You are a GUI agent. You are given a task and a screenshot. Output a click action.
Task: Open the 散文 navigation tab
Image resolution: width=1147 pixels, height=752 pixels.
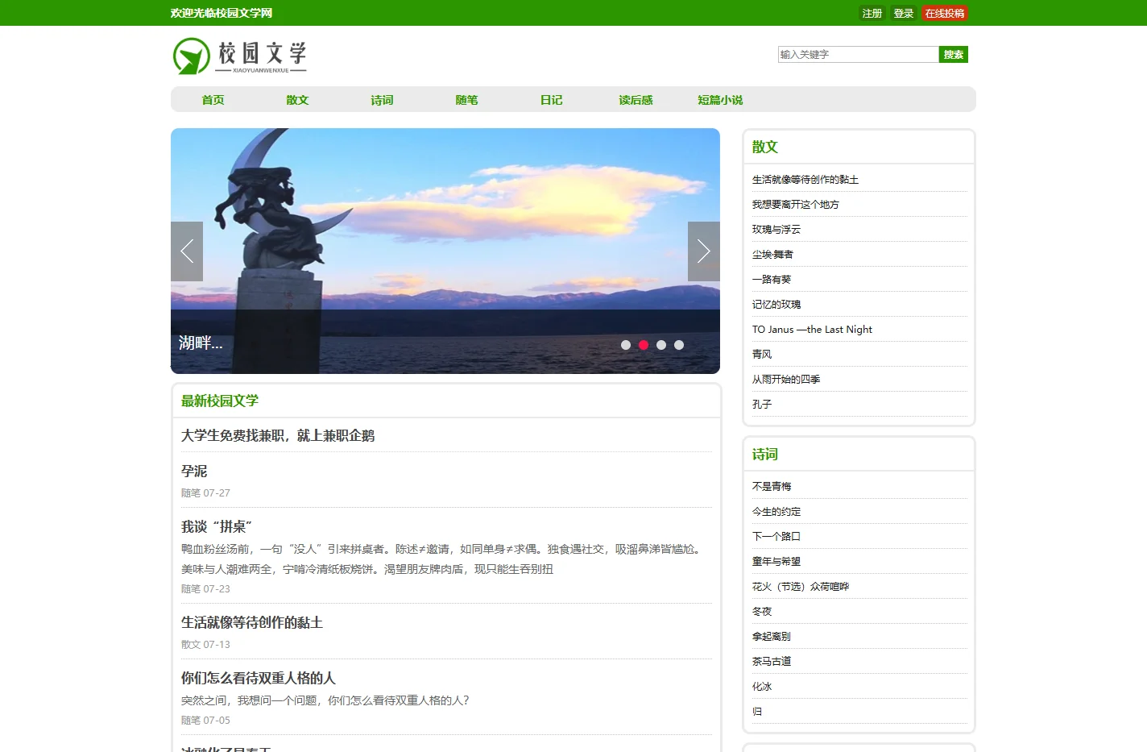pos(298,100)
